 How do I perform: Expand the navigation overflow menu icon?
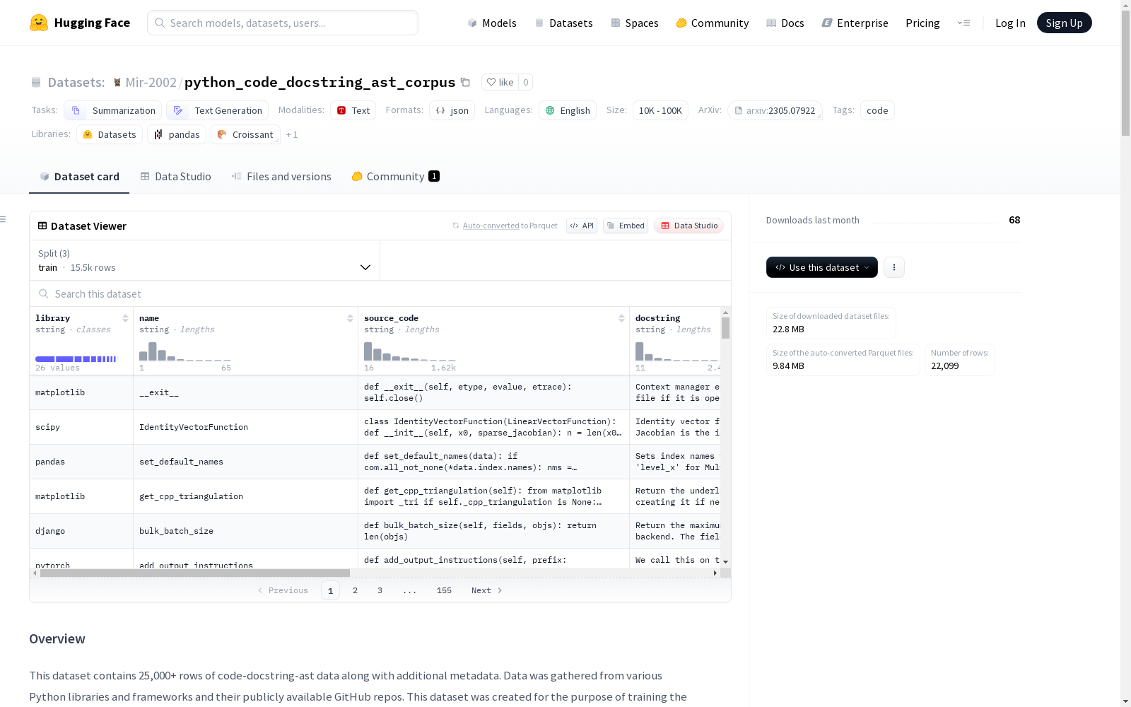coord(963,23)
